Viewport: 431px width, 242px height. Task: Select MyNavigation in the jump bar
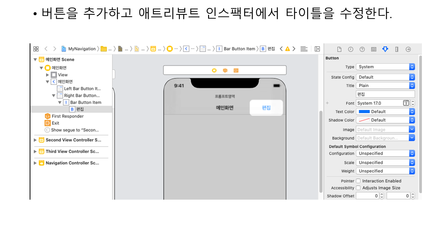click(82, 49)
